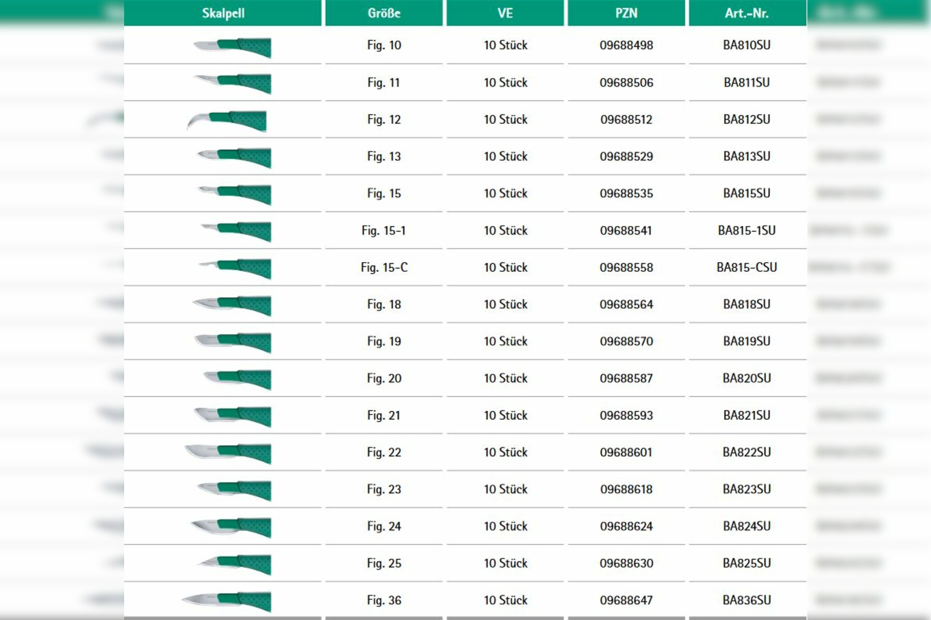Select PZN number 09688564
Image resolution: width=931 pixels, height=620 pixels.
626,304
